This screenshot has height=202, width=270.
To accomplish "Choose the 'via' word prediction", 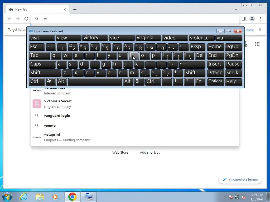I will point(229,38).
